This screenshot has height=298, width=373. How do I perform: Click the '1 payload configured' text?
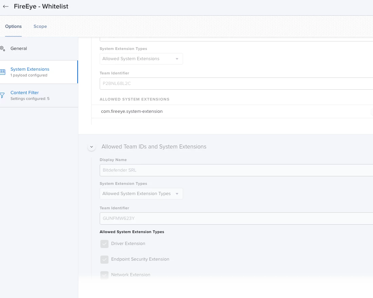click(x=29, y=75)
